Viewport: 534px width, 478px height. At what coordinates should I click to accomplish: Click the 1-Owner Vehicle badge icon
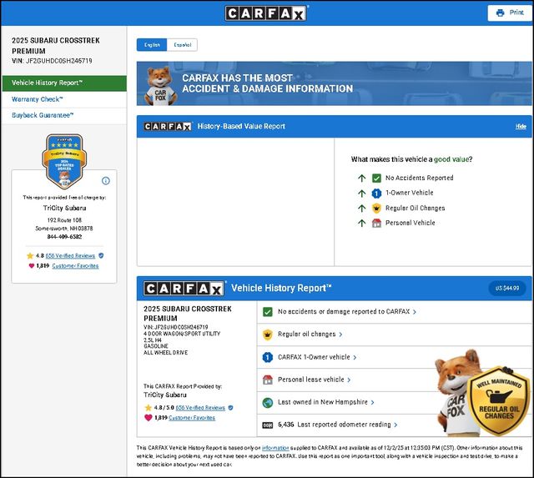coord(377,193)
